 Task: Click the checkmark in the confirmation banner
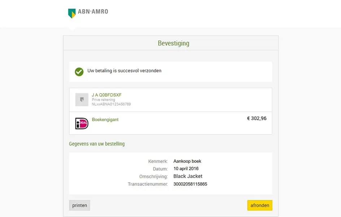pyautogui.click(x=79, y=71)
